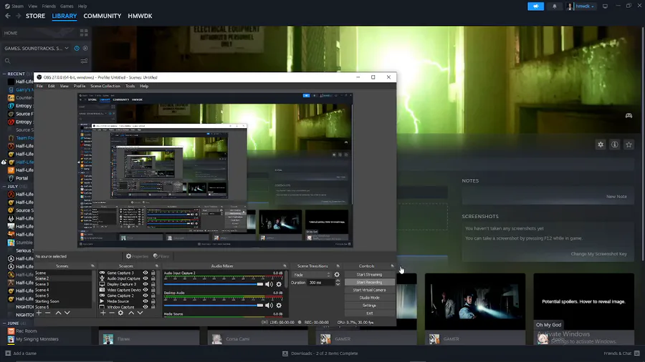Open Steam Friends menu
The height and width of the screenshot is (362, 645).
(49, 6)
